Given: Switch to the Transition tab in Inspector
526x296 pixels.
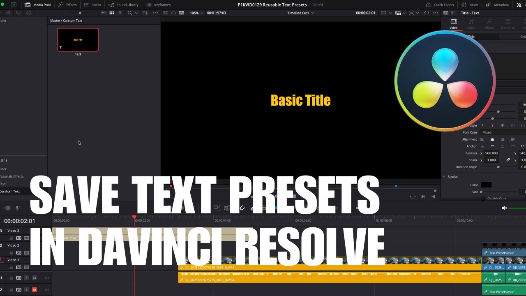Looking at the screenshot, I should [x=508, y=24].
